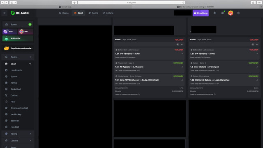The height and width of the screenshot is (148, 263).
Task: Click the Safari address bar
Action: 131,2
